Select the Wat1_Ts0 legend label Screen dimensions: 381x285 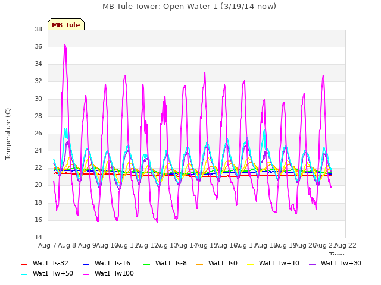coord(223,264)
